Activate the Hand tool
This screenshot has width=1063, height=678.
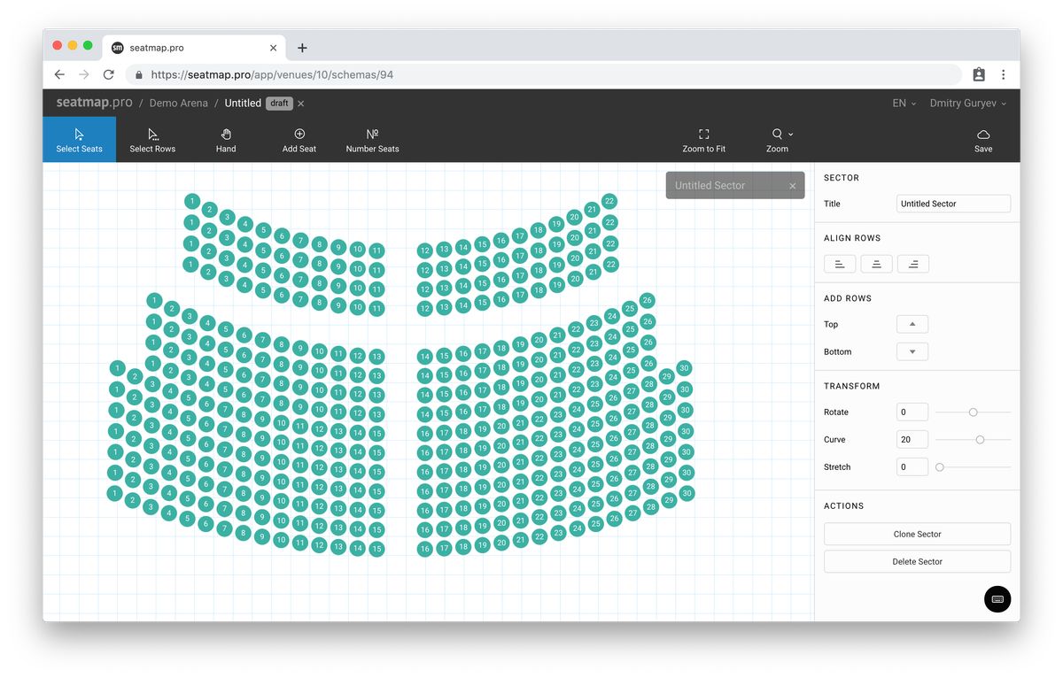(x=225, y=139)
